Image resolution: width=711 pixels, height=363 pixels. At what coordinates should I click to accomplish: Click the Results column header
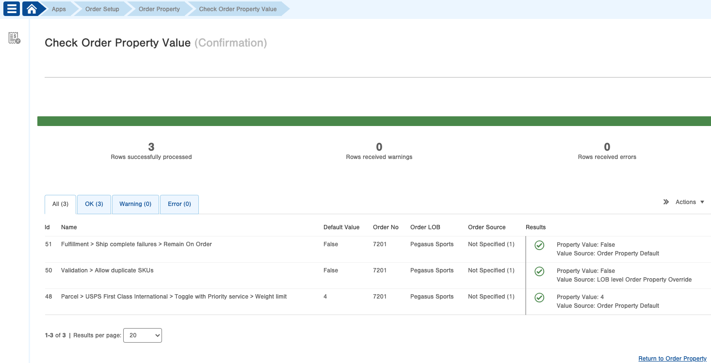tap(535, 227)
